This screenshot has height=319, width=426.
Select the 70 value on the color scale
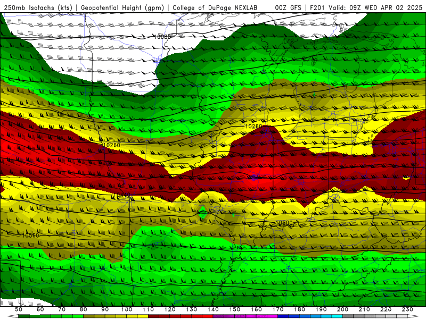(x=62, y=309)
